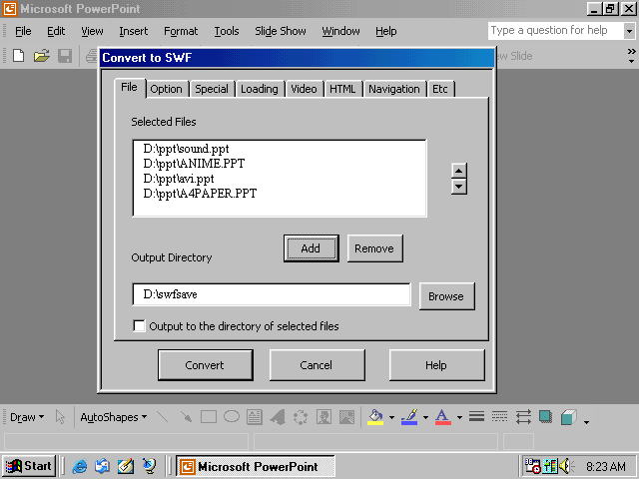Screen dimensions: 639x479
Task: Switch to the Navigation tab
Action: 394,89
